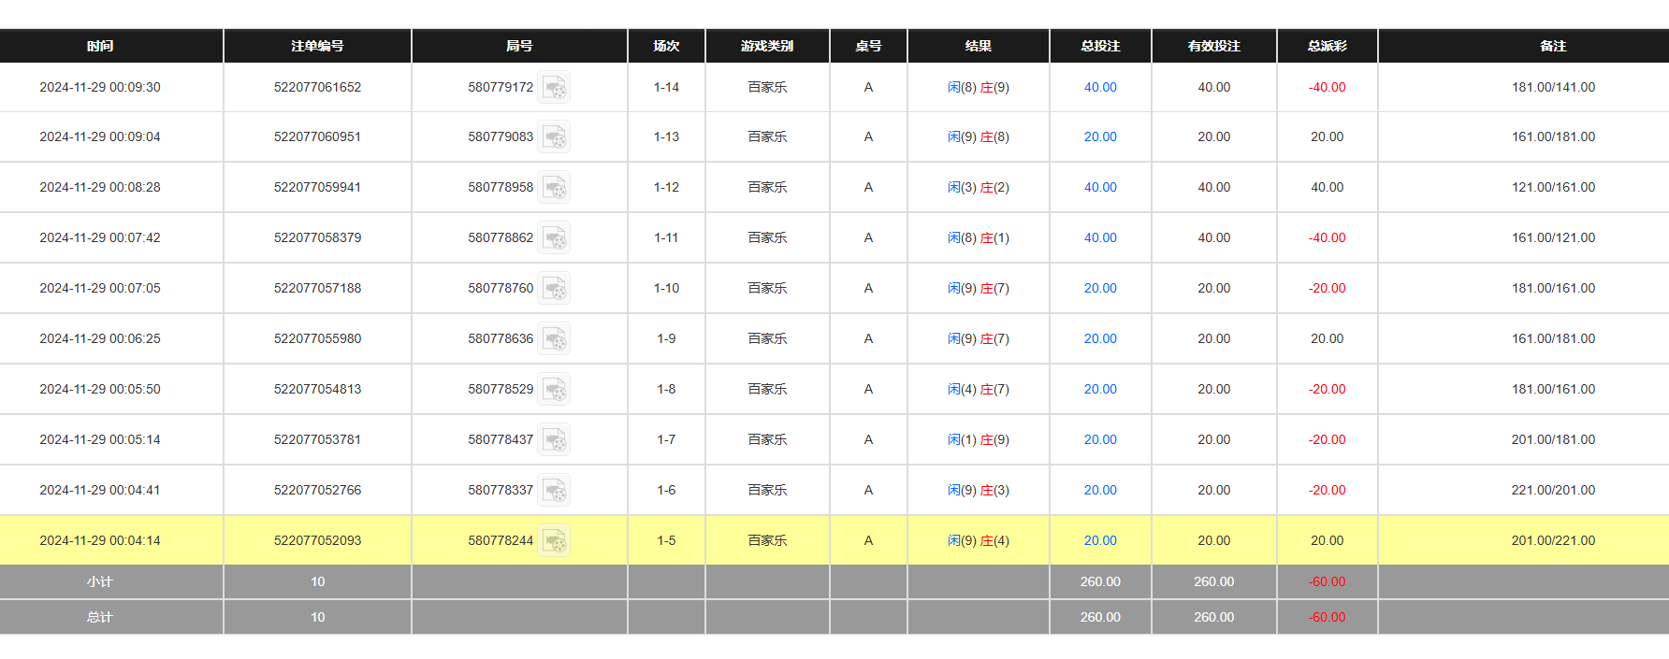Select bet number 522077052093 in highlighted row
1669x659 pixels.
pyautogui.click(x=317, y=540)
